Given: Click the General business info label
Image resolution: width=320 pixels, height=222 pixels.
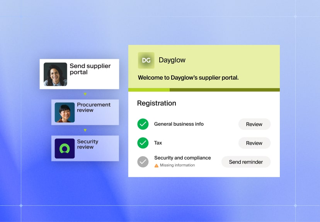Looking at the screenshot, I should [x=179, y=124].
